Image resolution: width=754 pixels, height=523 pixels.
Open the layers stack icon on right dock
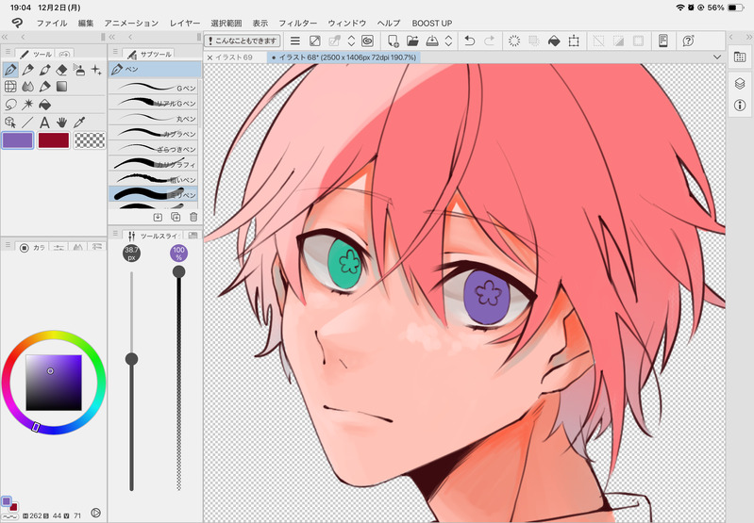pos(740,84)
